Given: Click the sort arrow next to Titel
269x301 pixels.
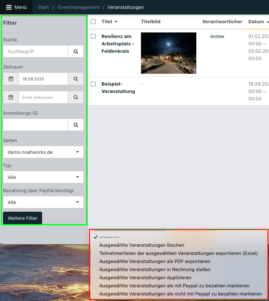Looking at the screenshot, I should 116,22.
